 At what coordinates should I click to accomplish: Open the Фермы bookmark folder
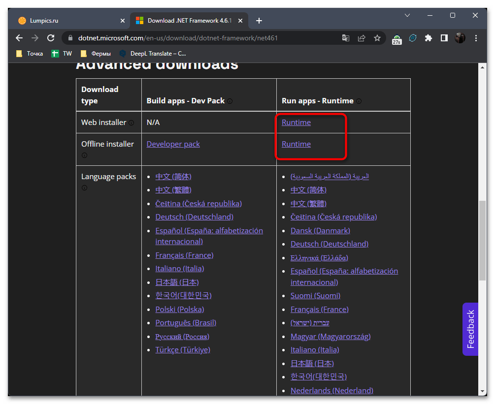pos(96,54)
